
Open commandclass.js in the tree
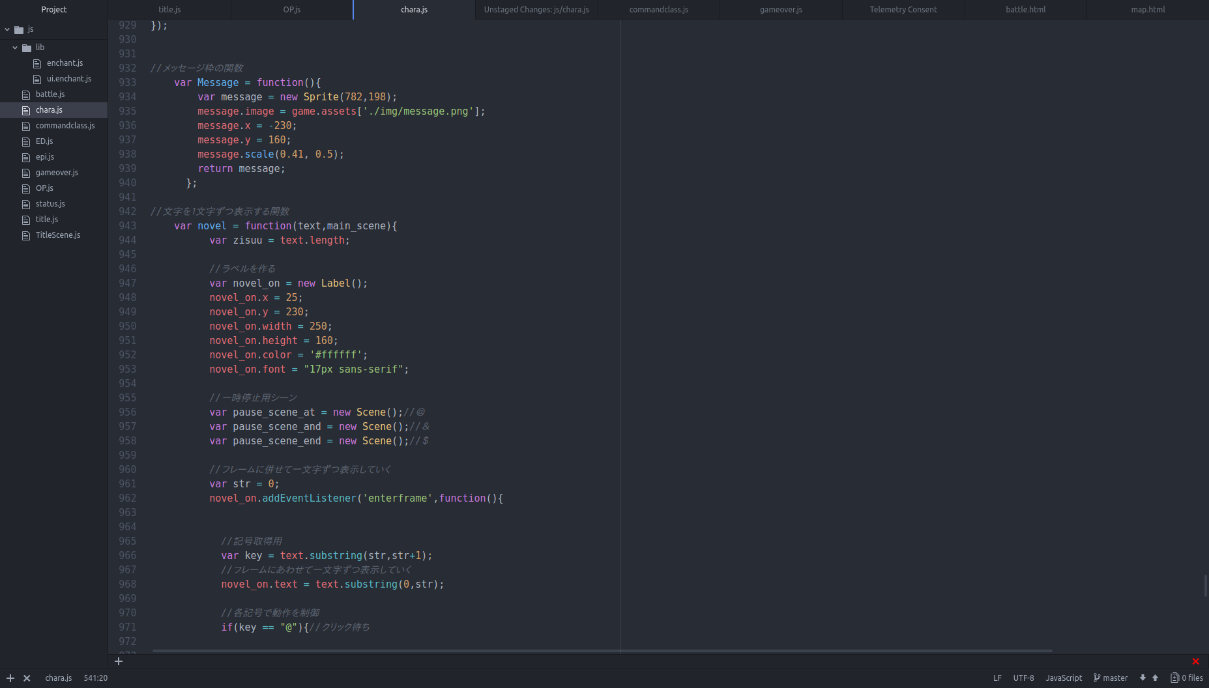[x=65, y=126]
